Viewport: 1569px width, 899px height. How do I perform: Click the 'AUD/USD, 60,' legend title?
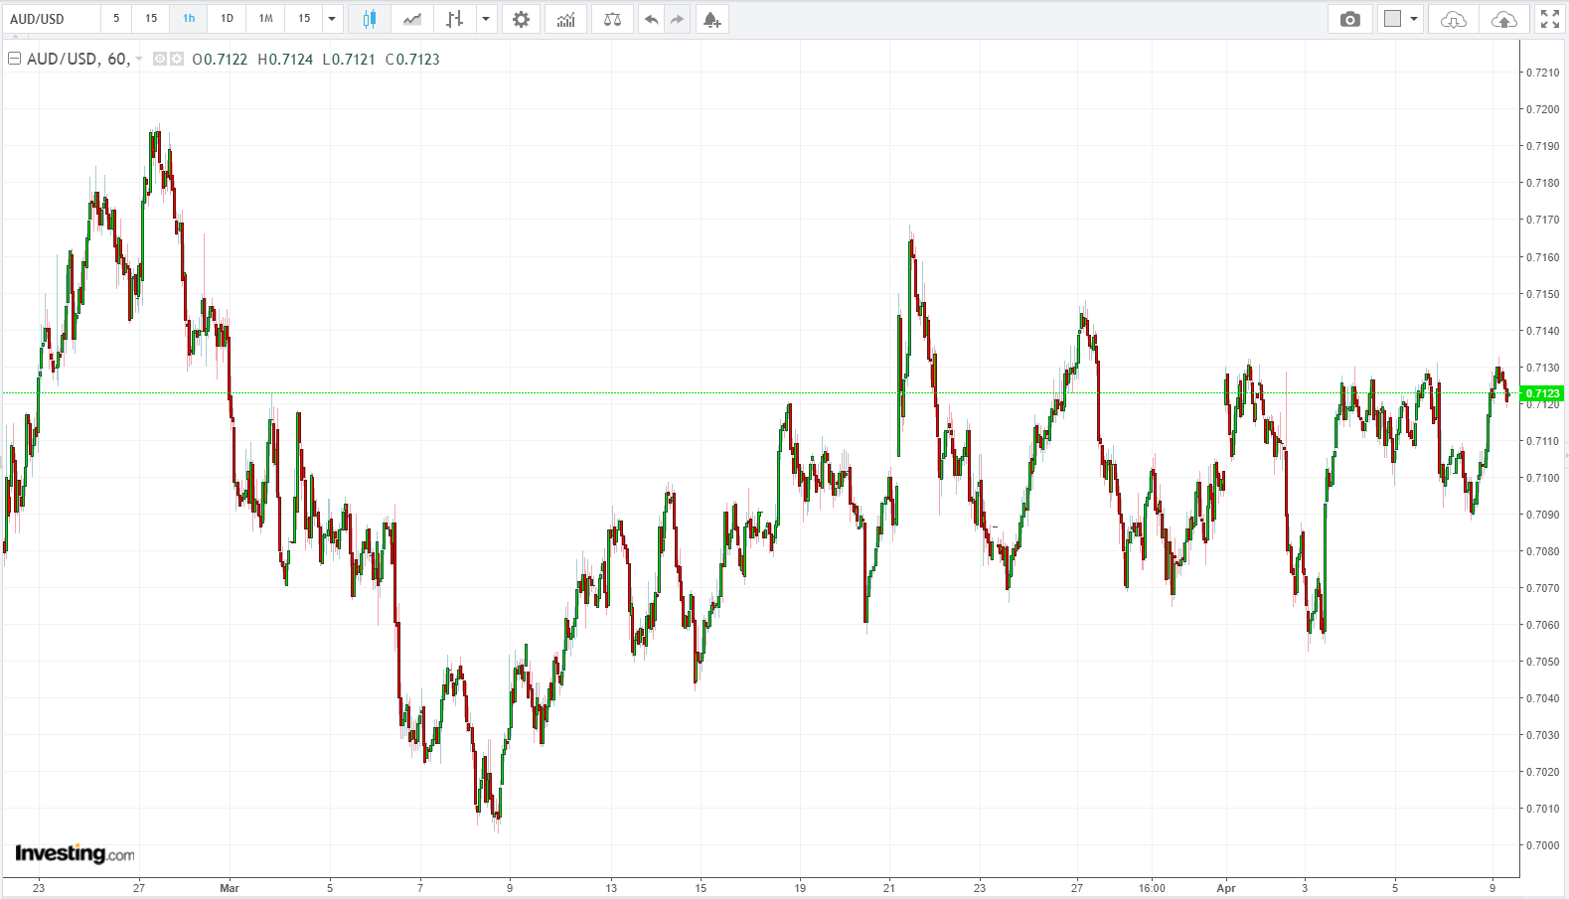tap(78, 60)
